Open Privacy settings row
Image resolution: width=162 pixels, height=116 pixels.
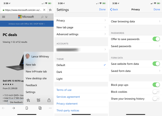point(81,20)
